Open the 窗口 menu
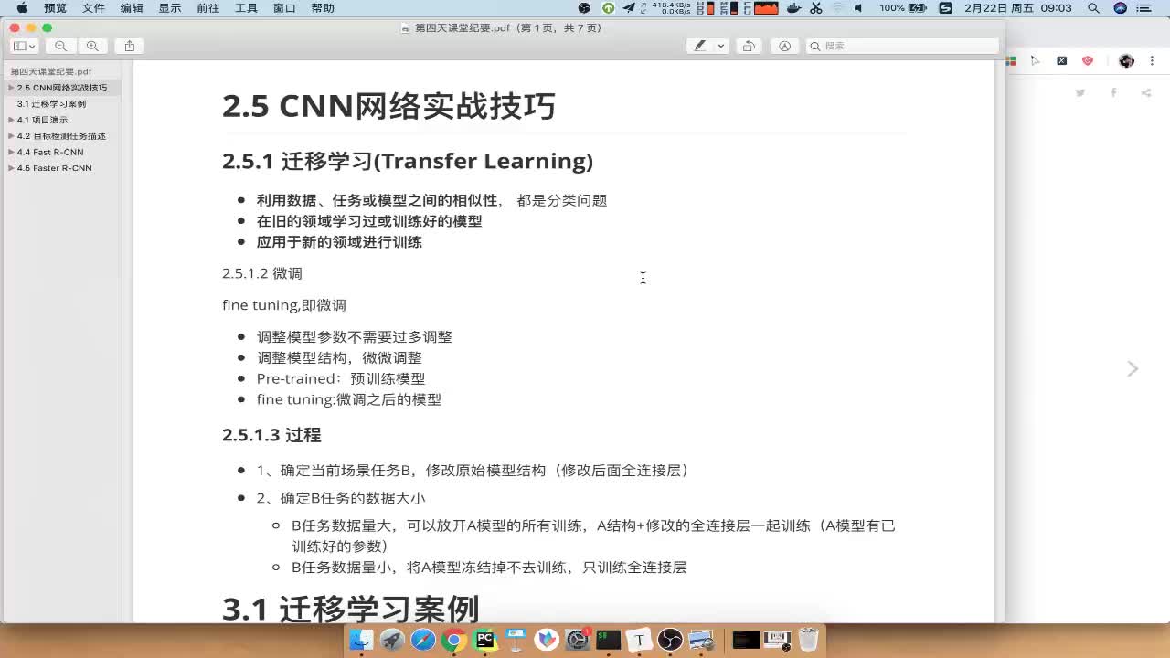This screenshot has height=658, width=1170. tap(284, 8)
